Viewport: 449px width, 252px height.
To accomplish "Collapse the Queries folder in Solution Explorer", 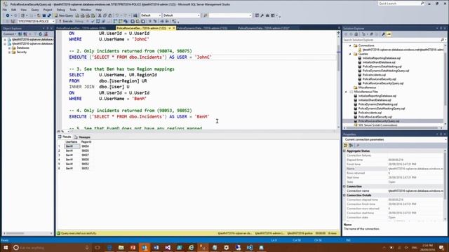I will point(350,54).
